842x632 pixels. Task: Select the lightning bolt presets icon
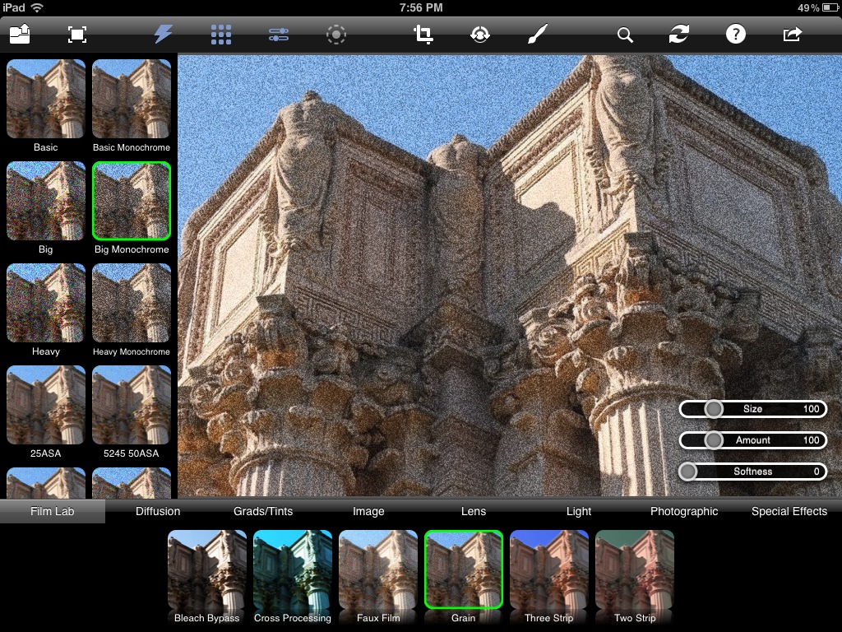164,34
